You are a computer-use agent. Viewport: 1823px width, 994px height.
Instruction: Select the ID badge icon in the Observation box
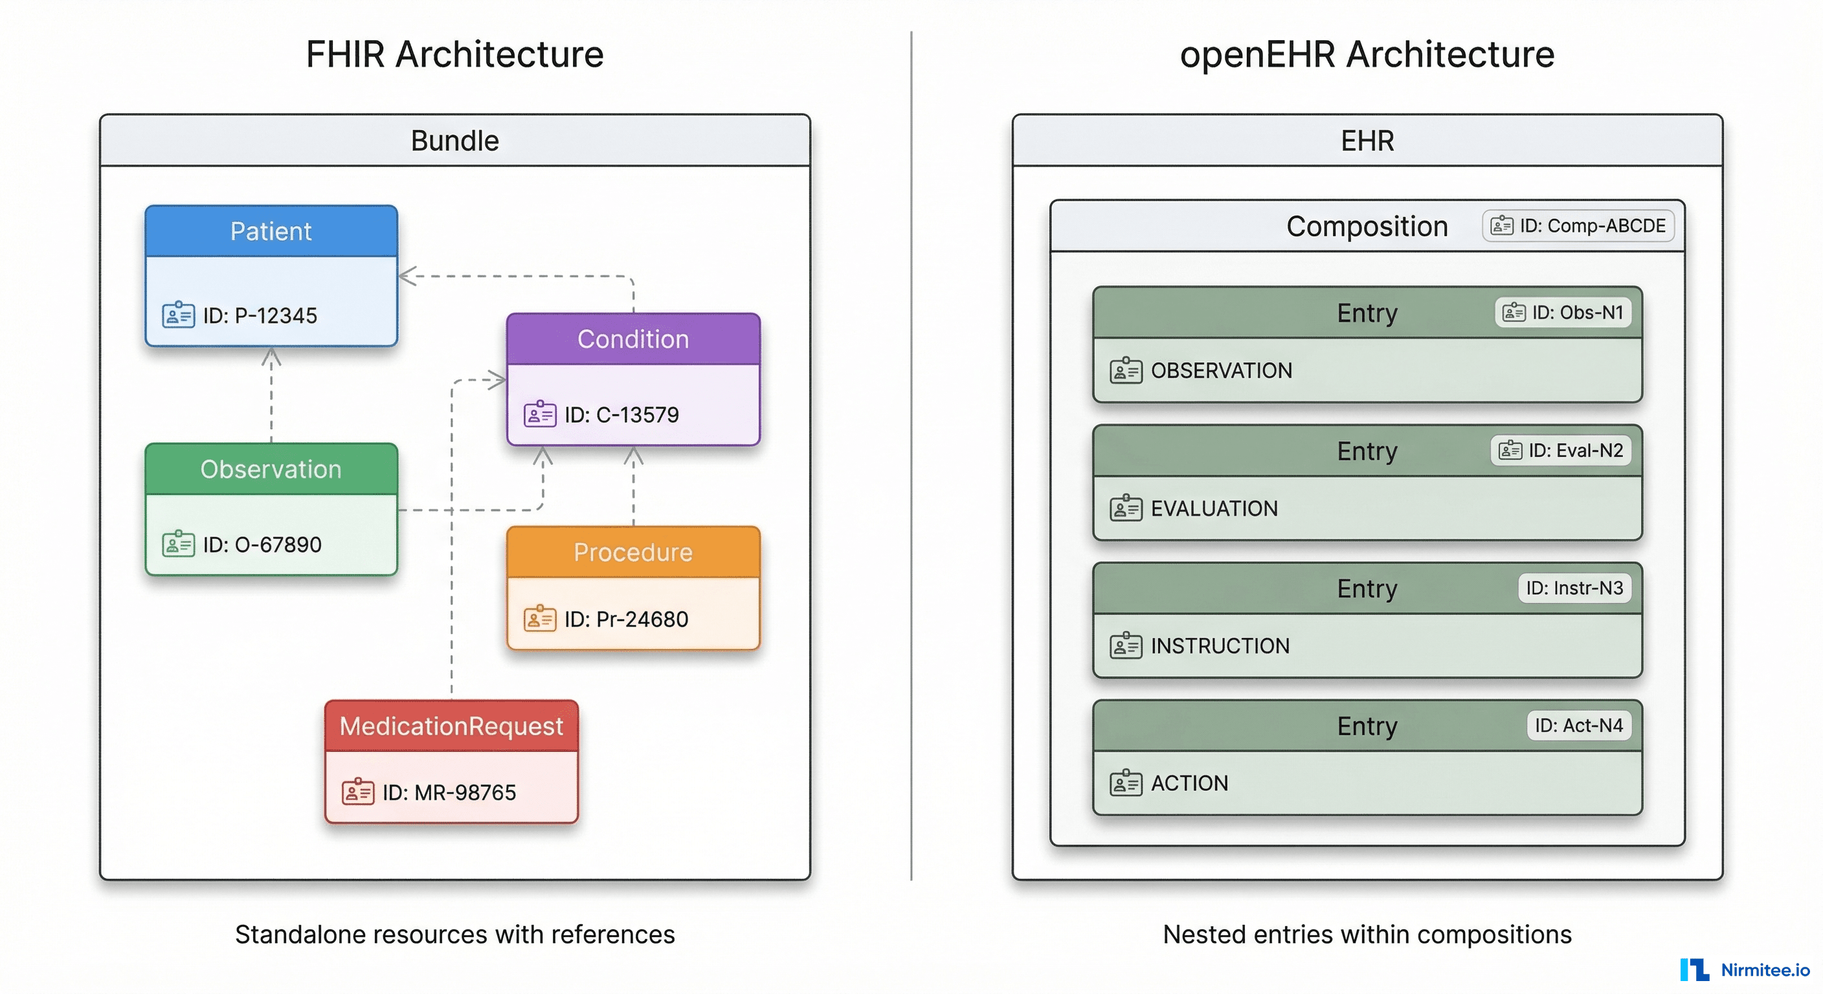tap(179, 545)
